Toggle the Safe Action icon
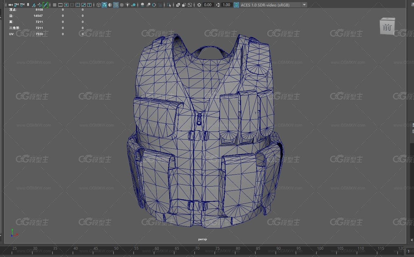The image size is (414, 257). click(83, 5)
